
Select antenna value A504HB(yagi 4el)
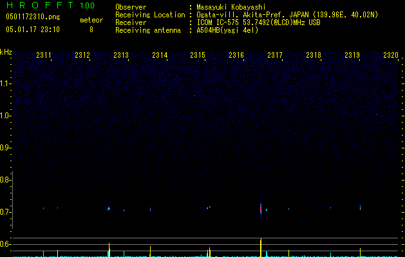(x=227, y=30)
